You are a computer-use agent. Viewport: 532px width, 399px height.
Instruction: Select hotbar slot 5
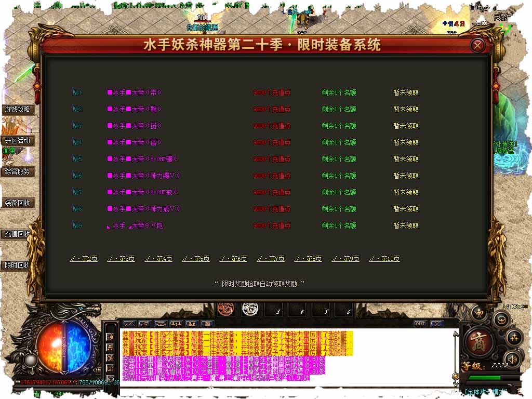pyautogui.click(x=322, y=310)
